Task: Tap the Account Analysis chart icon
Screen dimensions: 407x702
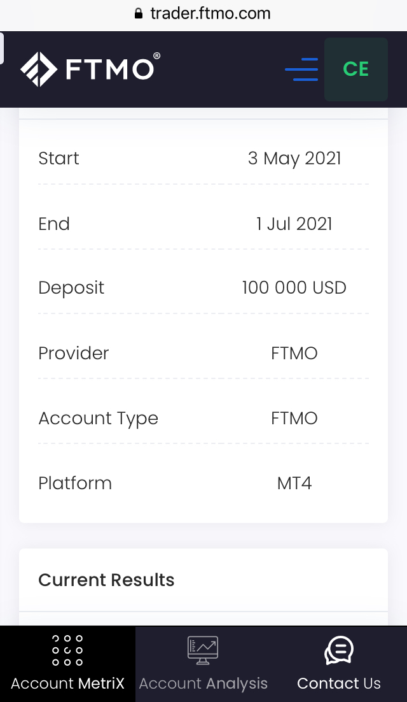Action: point(203,649)
